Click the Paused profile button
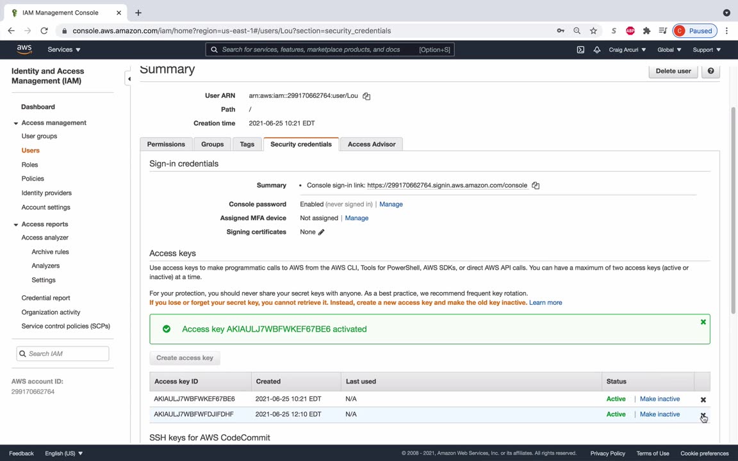The height and width of the screenshot is (461, 738). (694, 31)
